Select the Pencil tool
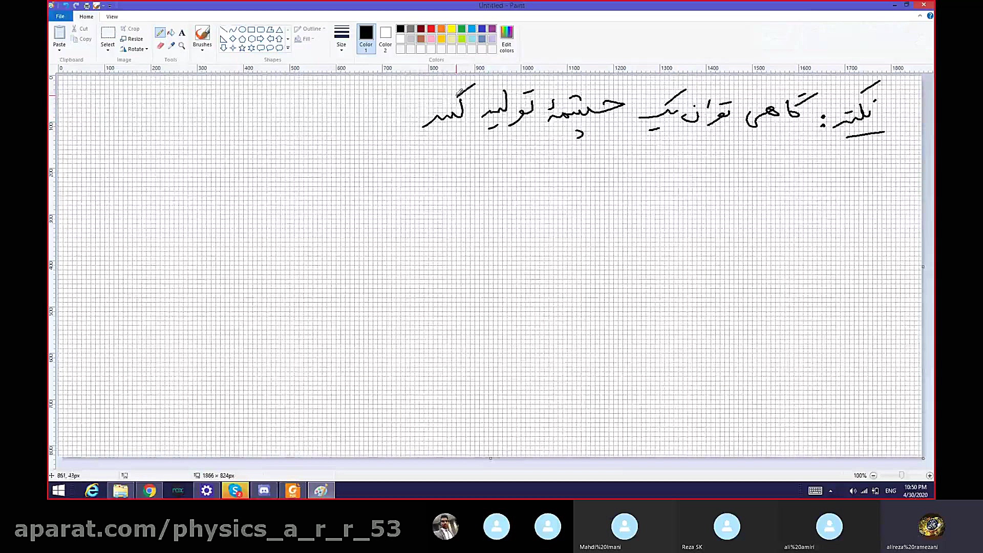Viewport: 983px width, 553px height. 160,32
